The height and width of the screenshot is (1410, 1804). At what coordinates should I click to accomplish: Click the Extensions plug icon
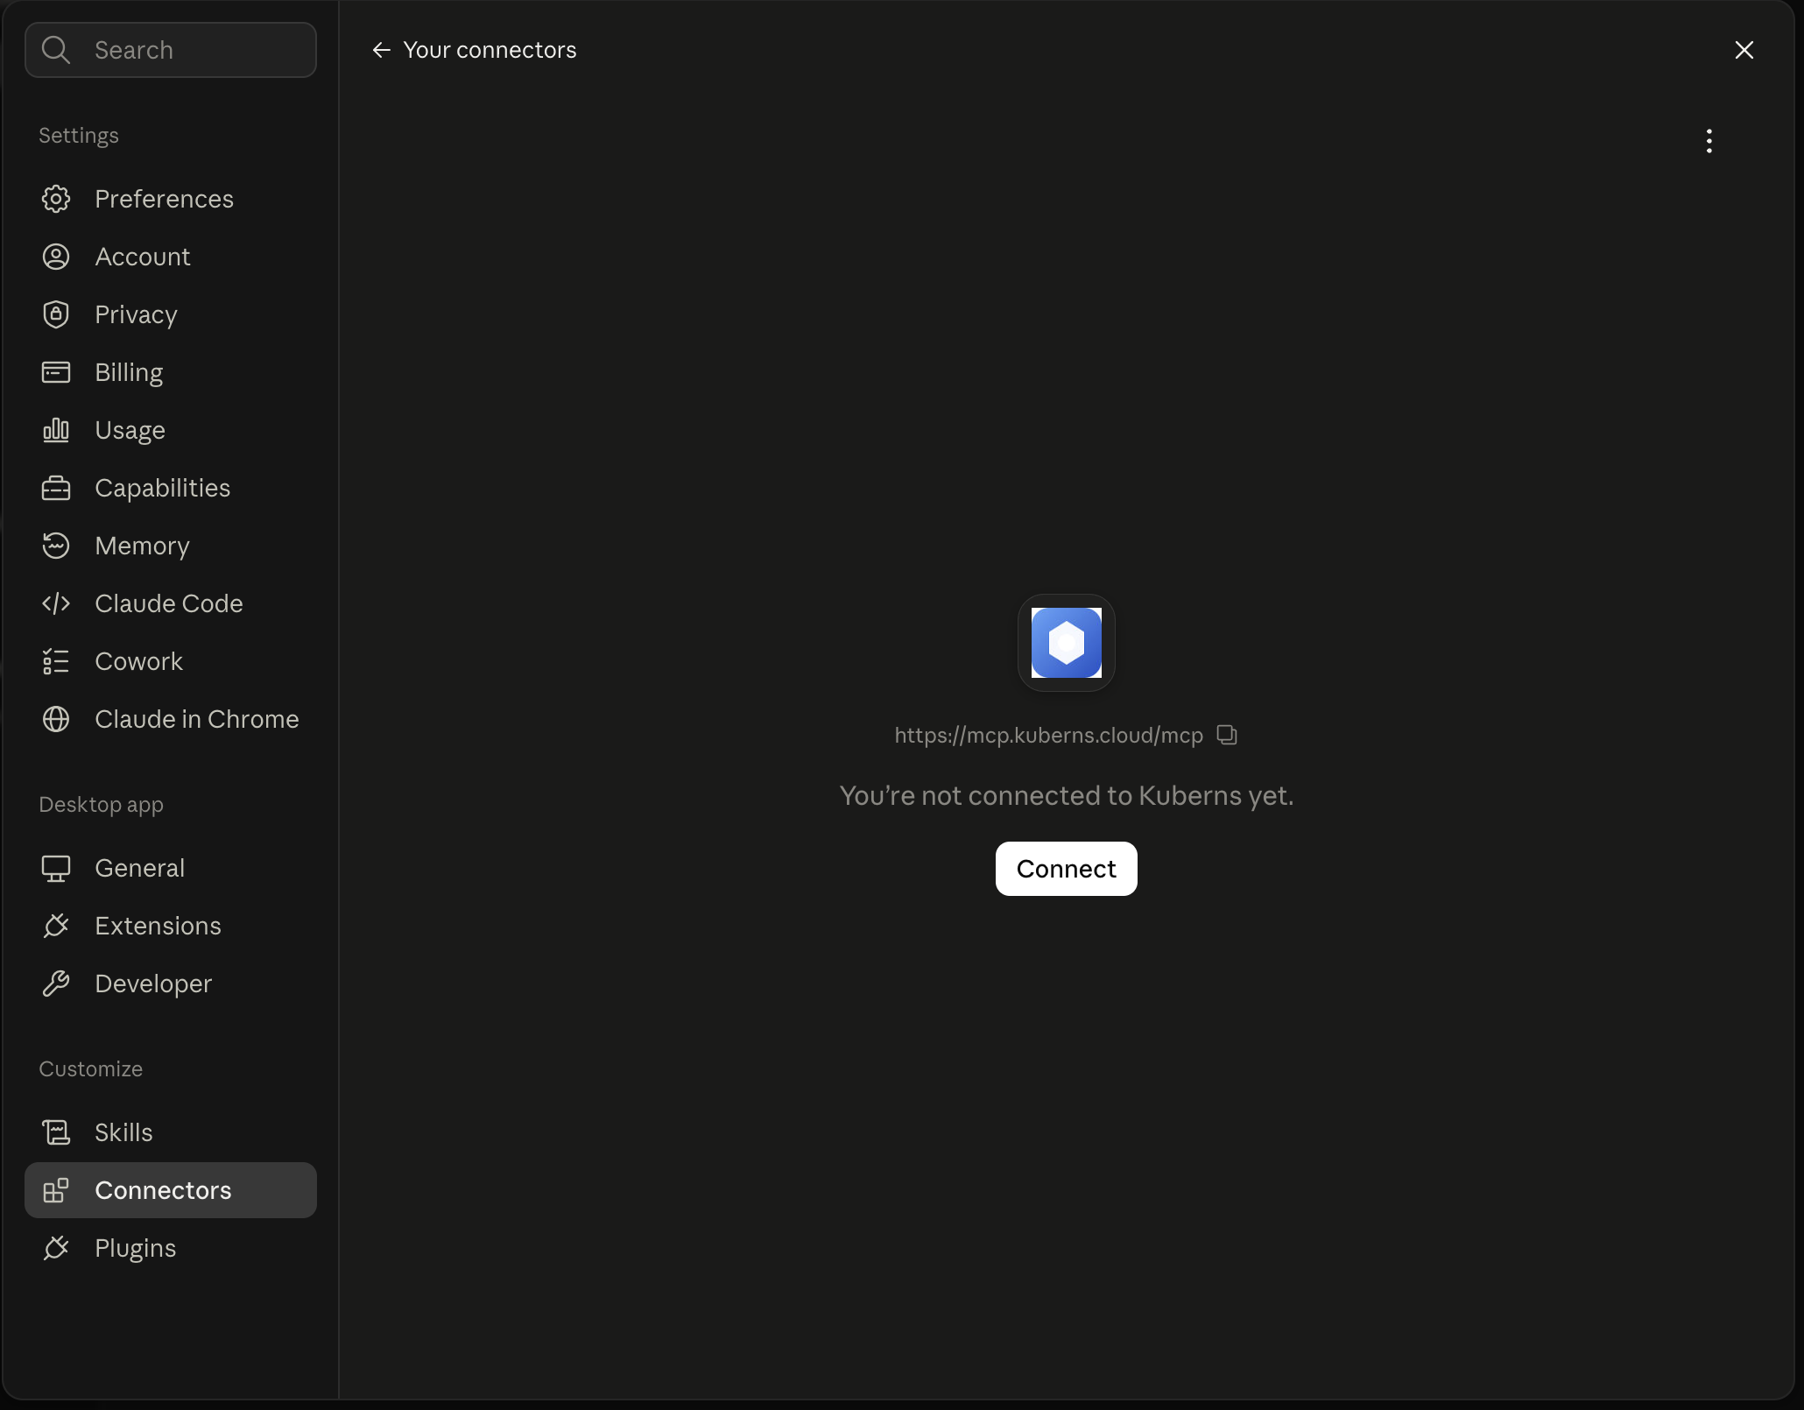click(x=56, y=926)
